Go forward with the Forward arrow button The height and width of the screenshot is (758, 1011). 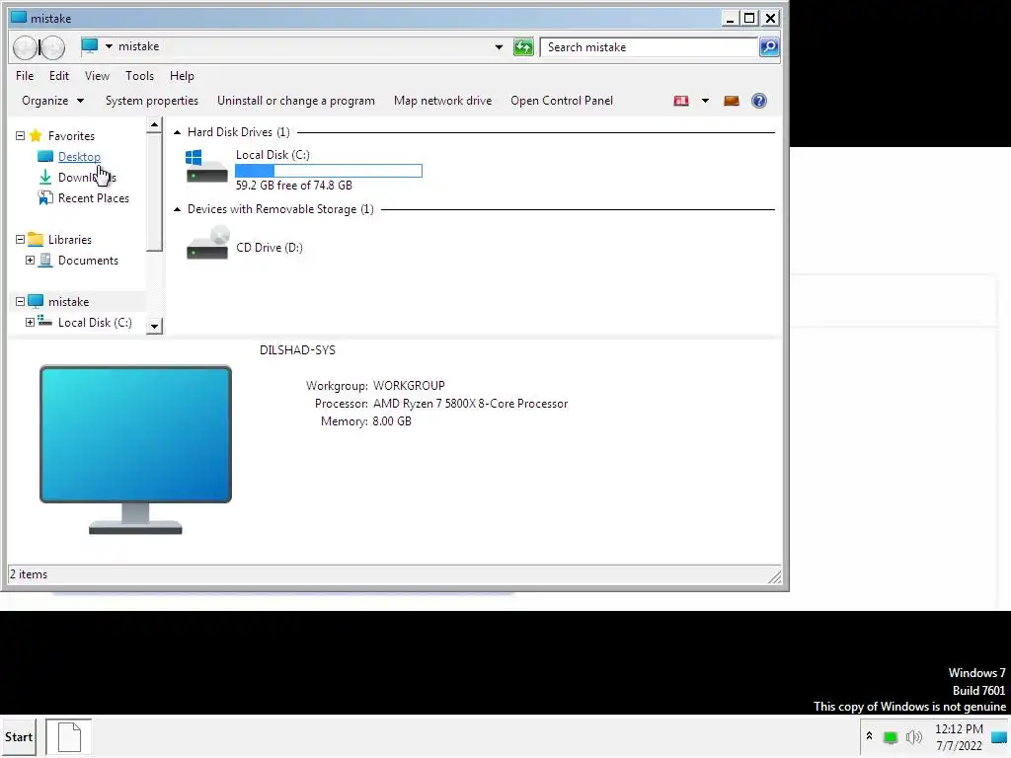pos(53,47)
